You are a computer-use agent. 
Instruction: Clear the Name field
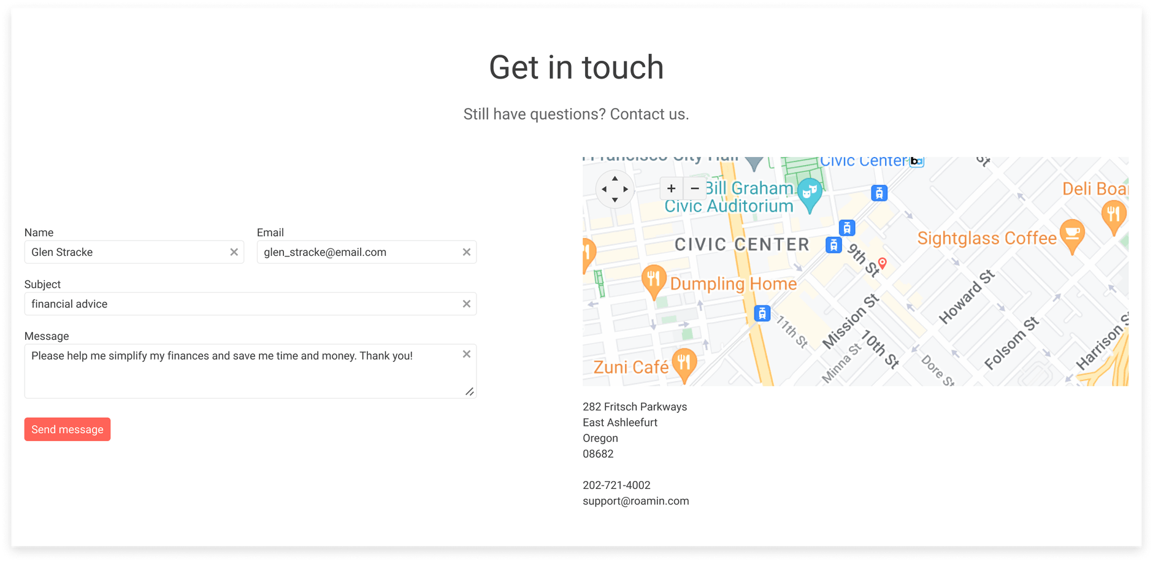(234, 252)
